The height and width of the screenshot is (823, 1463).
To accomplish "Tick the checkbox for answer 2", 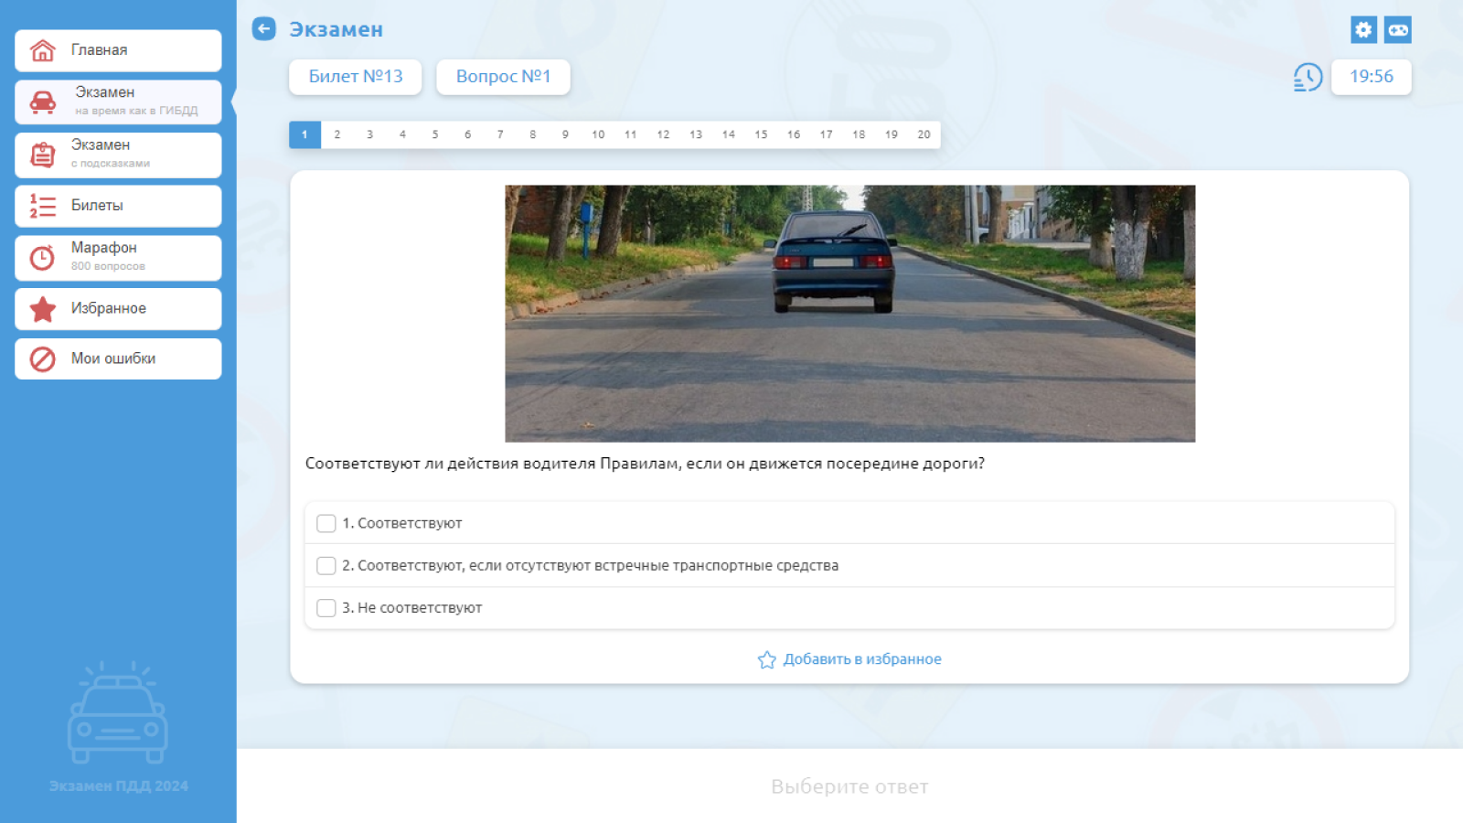I will pos(326,565).
